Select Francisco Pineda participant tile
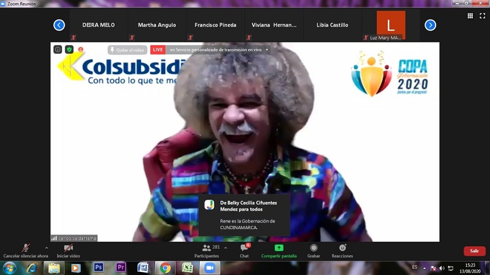The height and width of the screenshot is (275, 490). tap(216, 25)
